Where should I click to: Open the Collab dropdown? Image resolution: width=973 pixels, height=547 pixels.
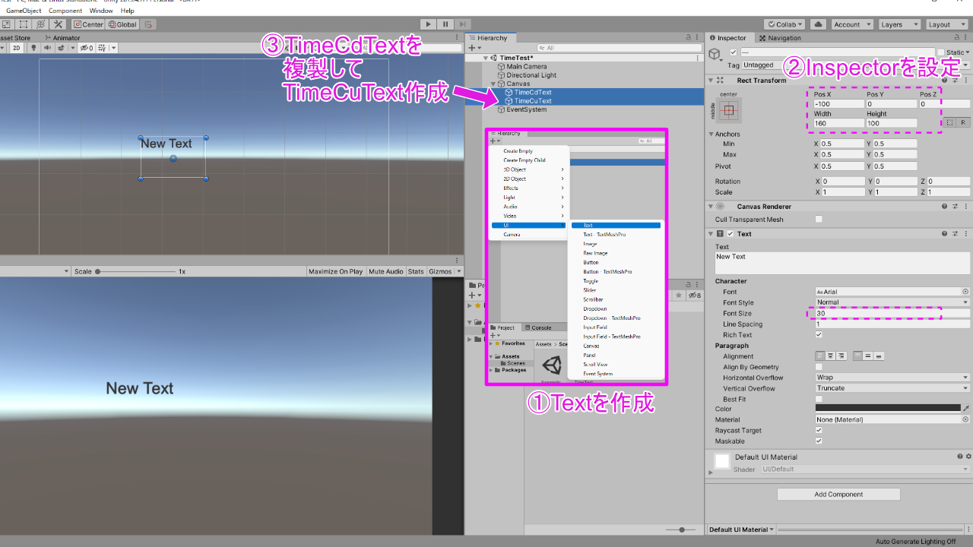tap(784, 24)
